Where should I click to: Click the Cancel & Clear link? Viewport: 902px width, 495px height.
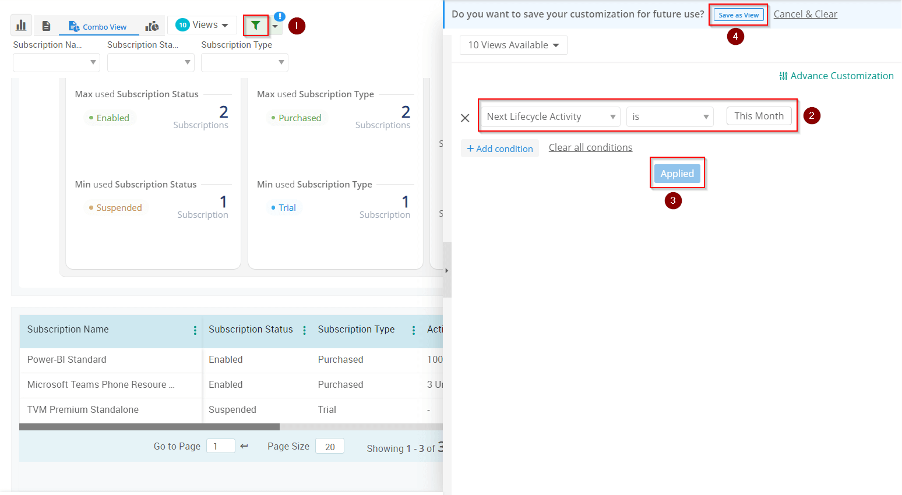(805, 15)
